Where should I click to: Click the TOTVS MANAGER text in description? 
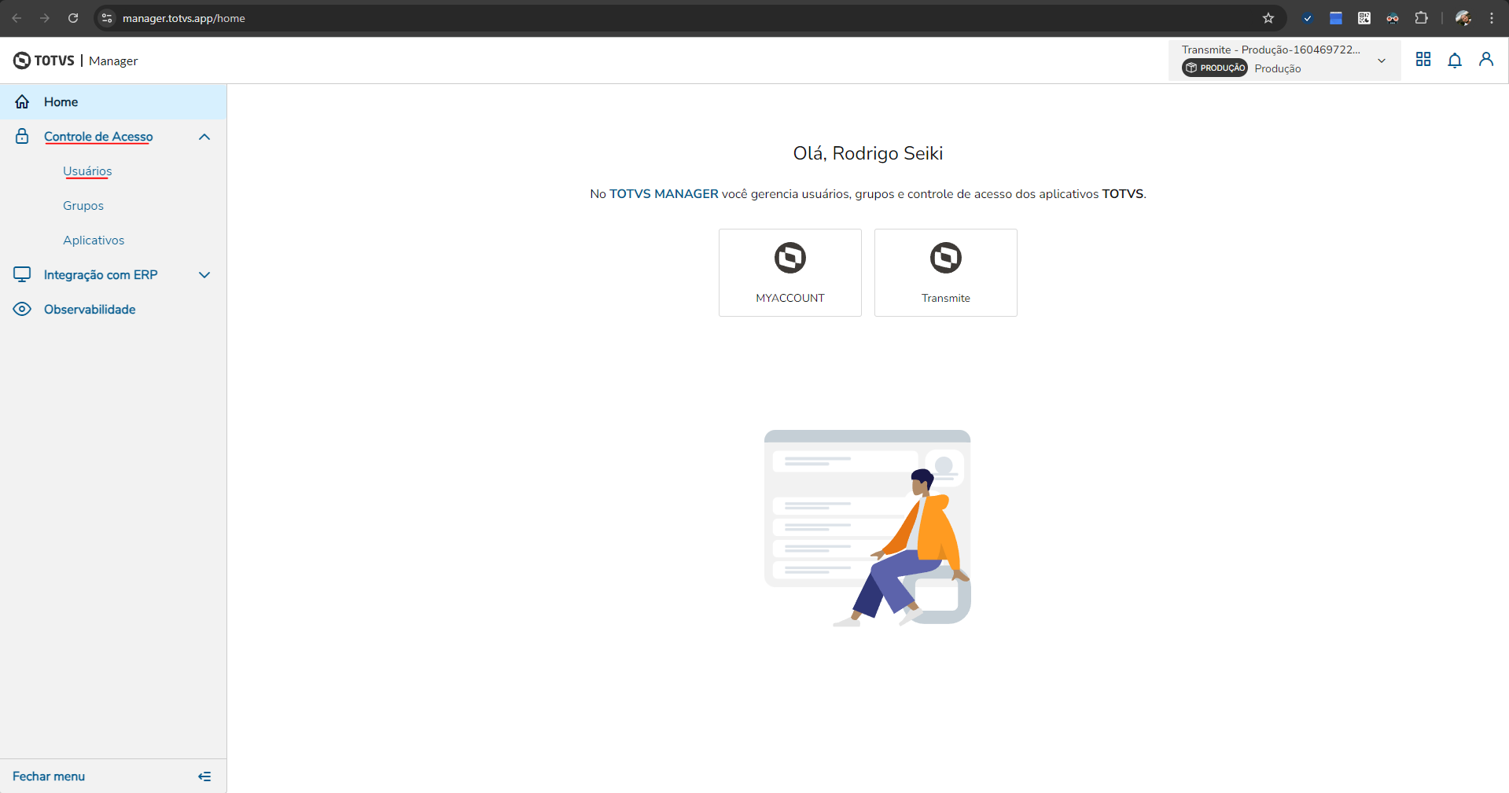tap(664, 194)
